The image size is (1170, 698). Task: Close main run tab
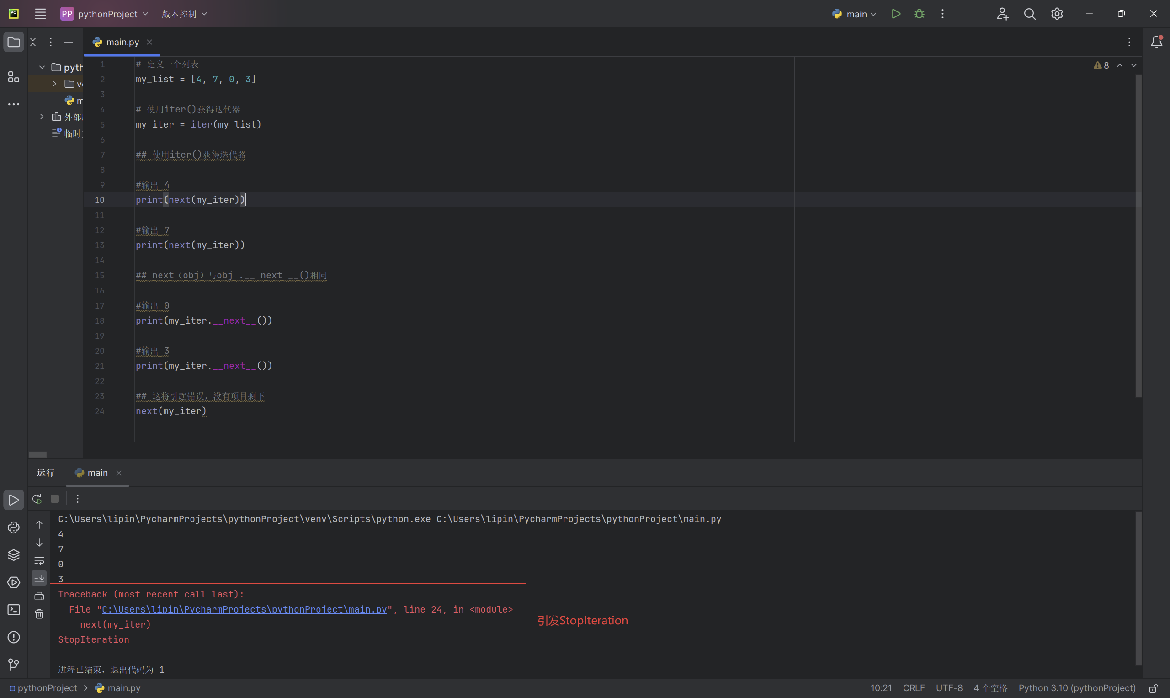coord(119,473)
